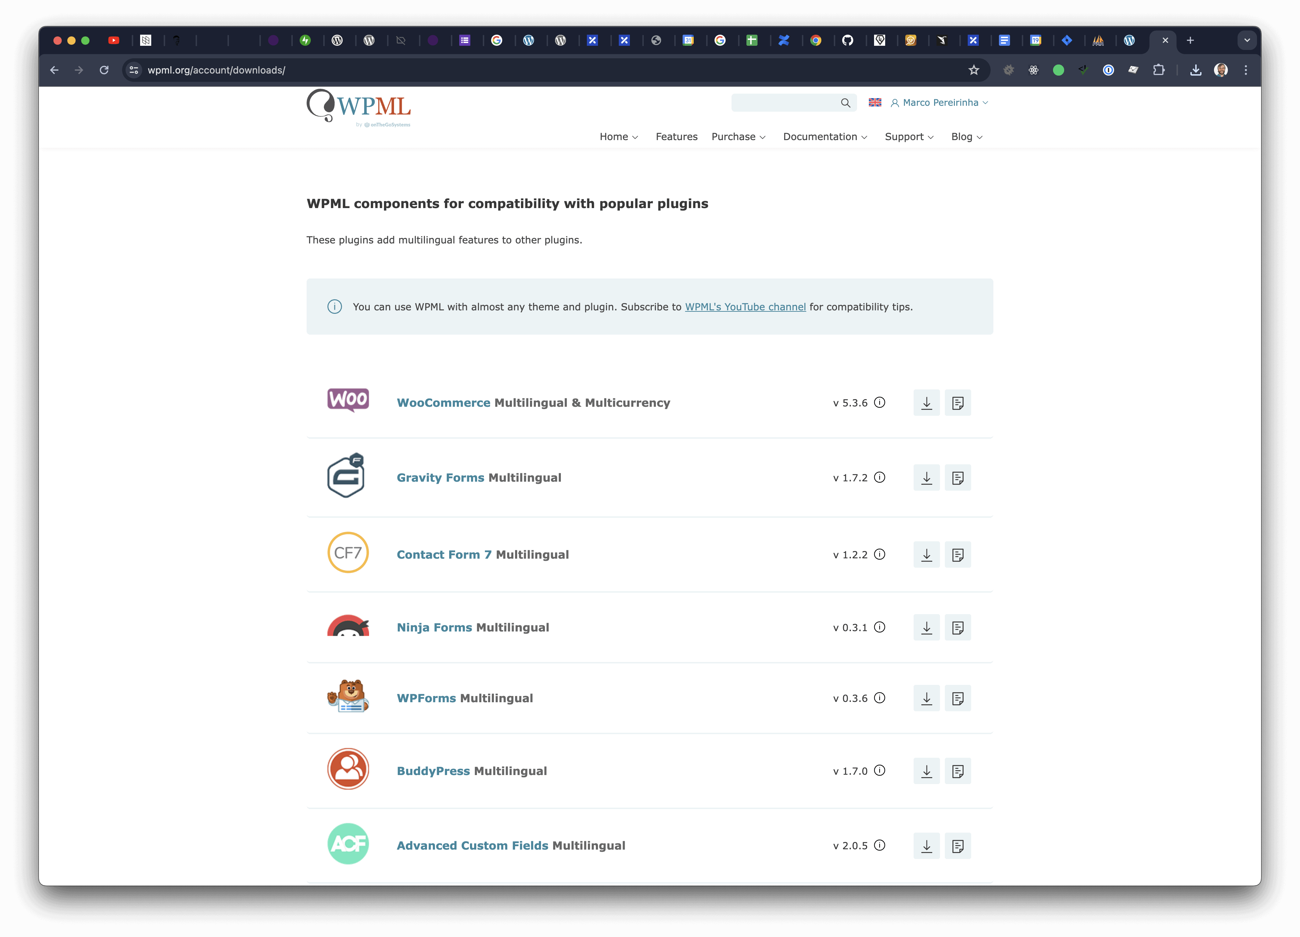This screenshot has width=1300, height=937.
Task: Open the Purchase dropdown menu
Action: point(738,136)
